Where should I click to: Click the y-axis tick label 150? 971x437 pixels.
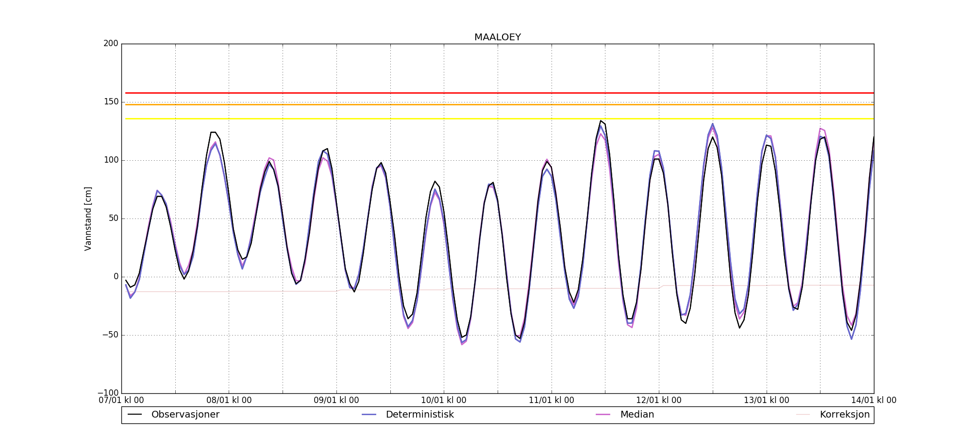[111, 102]
